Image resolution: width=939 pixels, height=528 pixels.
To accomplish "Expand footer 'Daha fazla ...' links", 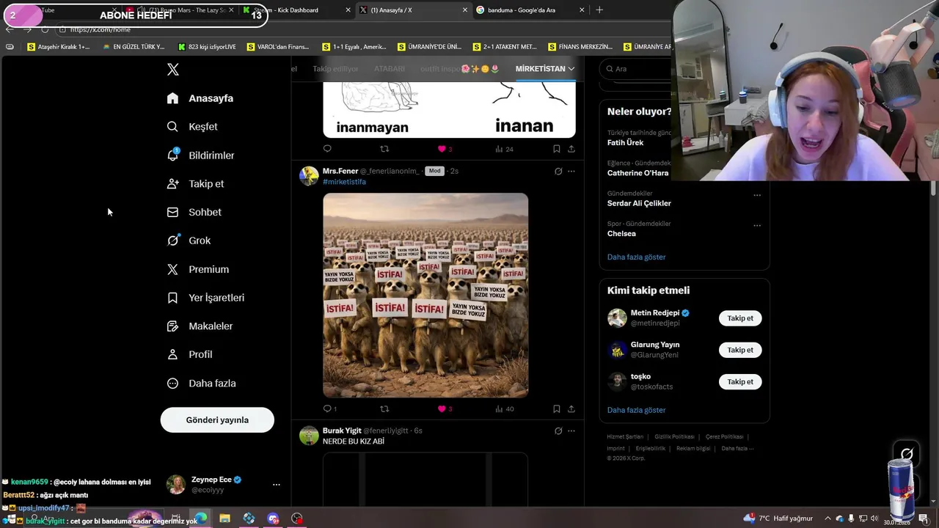I will [737, 448].
